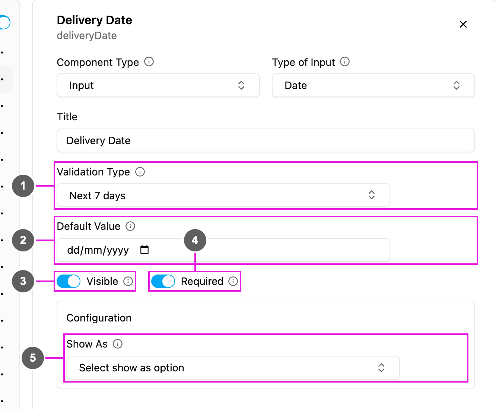Click the deliveryDate identifier text
This screenshot has height=409, width=496.
coord(87,36)
